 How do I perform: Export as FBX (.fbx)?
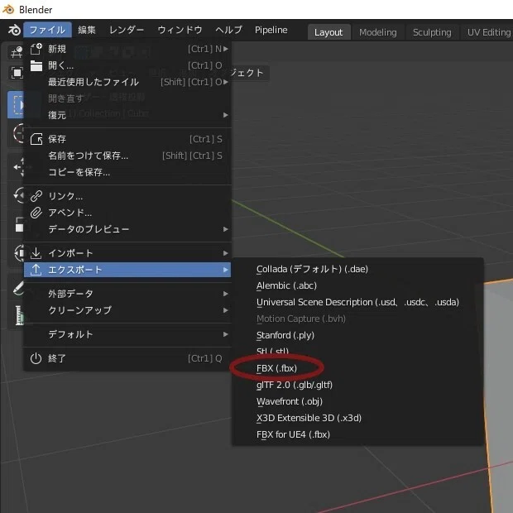[x=357, y=368]
